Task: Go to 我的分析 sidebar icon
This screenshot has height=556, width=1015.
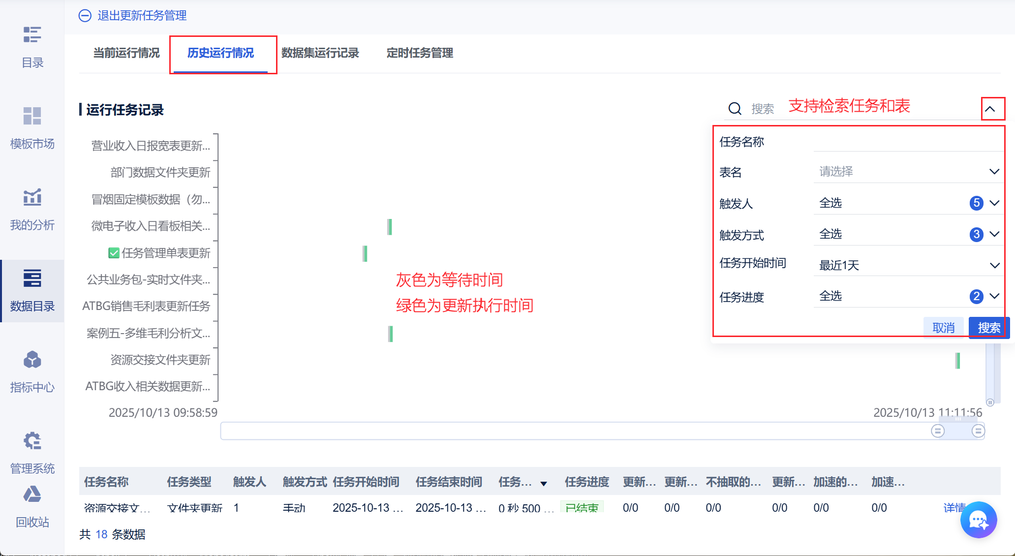Action: click(32, 198)
